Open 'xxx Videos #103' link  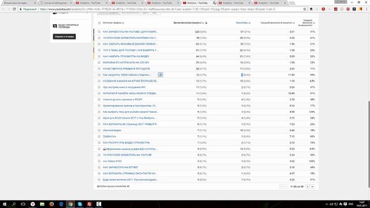112,161
